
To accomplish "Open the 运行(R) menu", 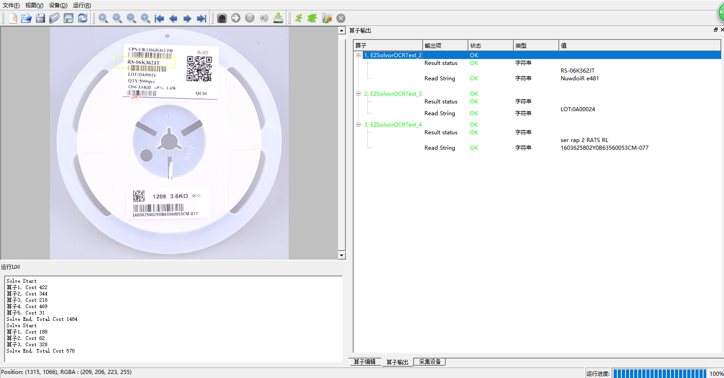I will click(x=82, y=5).
